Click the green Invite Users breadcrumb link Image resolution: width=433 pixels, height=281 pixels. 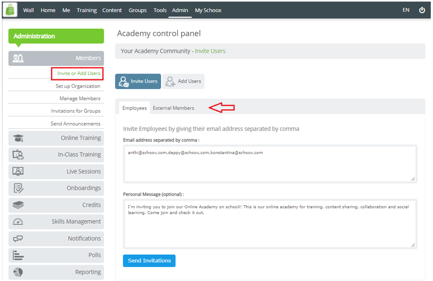point(210,51)
